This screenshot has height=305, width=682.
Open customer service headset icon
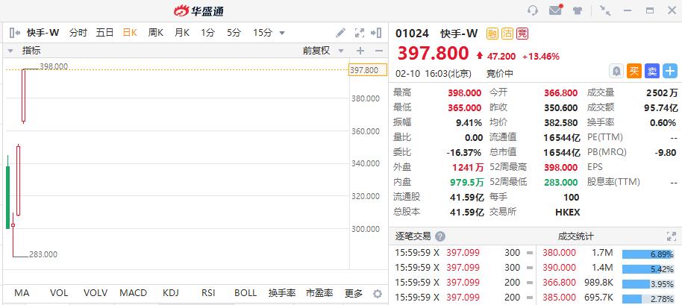532,10
